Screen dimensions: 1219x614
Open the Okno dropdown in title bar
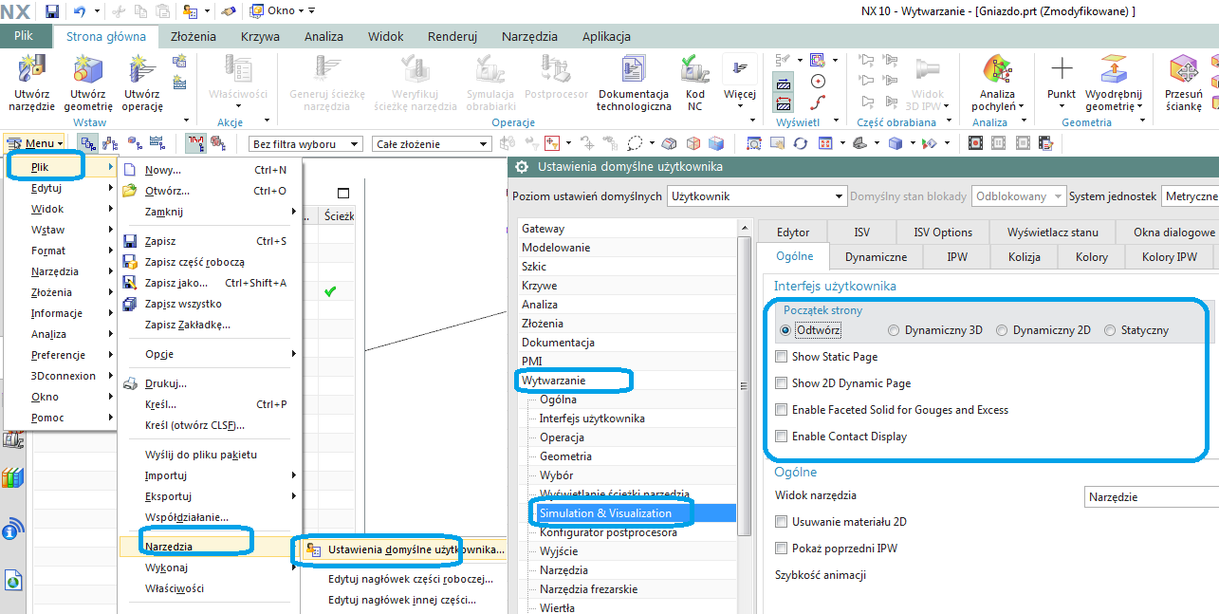[x=282, y=11]
